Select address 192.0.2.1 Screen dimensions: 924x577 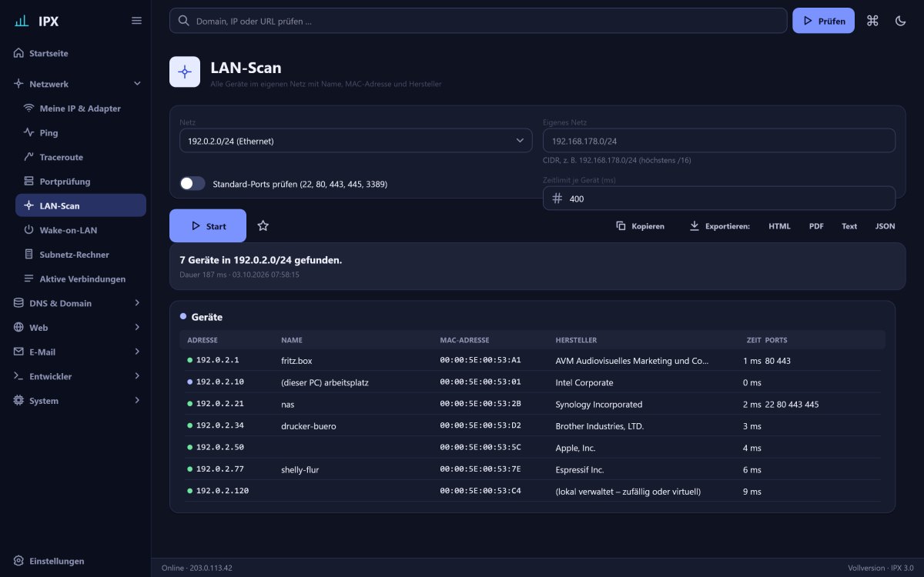coord(218,360)
